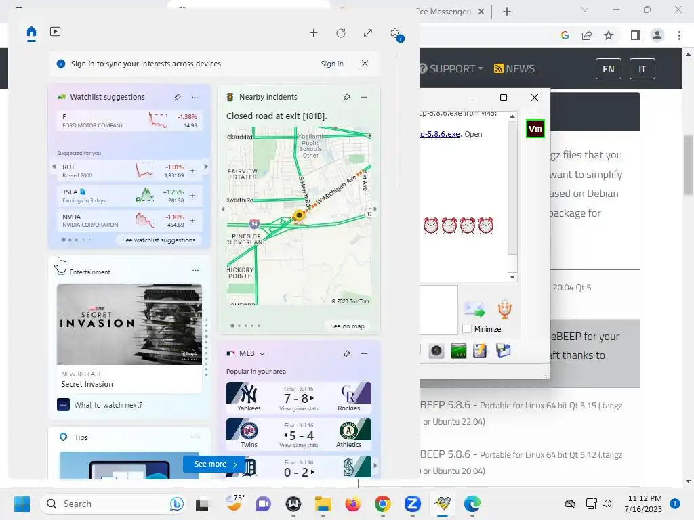
Task: Click the taskbar Search box
Action: [113, 504]
